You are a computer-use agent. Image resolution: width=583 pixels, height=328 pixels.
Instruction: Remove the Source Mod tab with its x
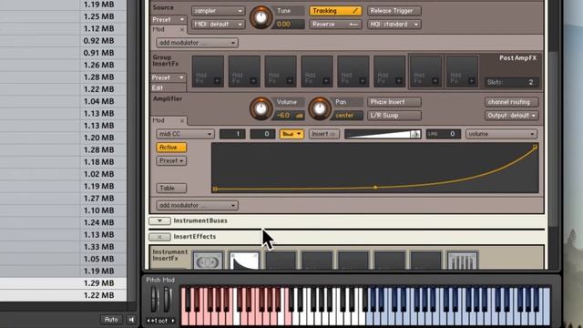(182, 29)
